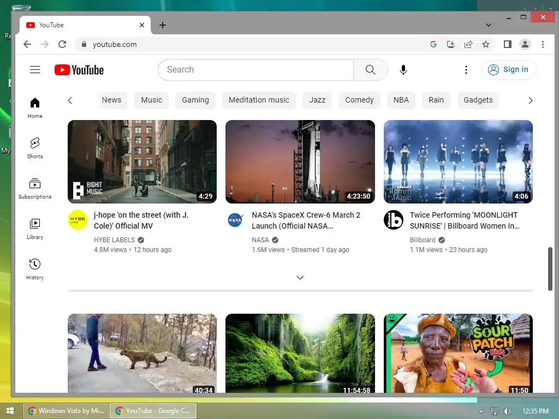Select the Comedy chip
Viewport: 559px width, 419px height.
tap(359, 100)
